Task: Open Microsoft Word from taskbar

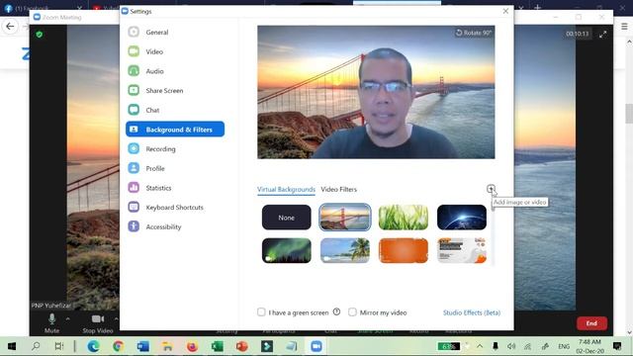Action: [142, 346]
